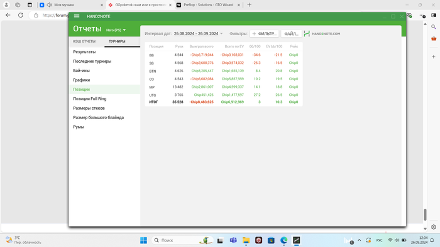The width and height of the screenshot is (440, 247).
Task: Click the ФАЙЛ button
Action: point(291,34)
